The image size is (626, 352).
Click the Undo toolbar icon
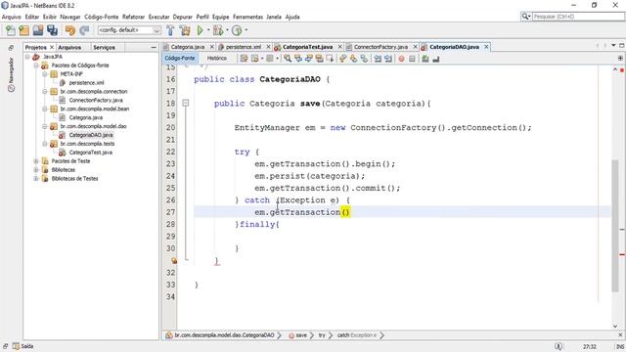pyautogui.click(x=70, y=30)
